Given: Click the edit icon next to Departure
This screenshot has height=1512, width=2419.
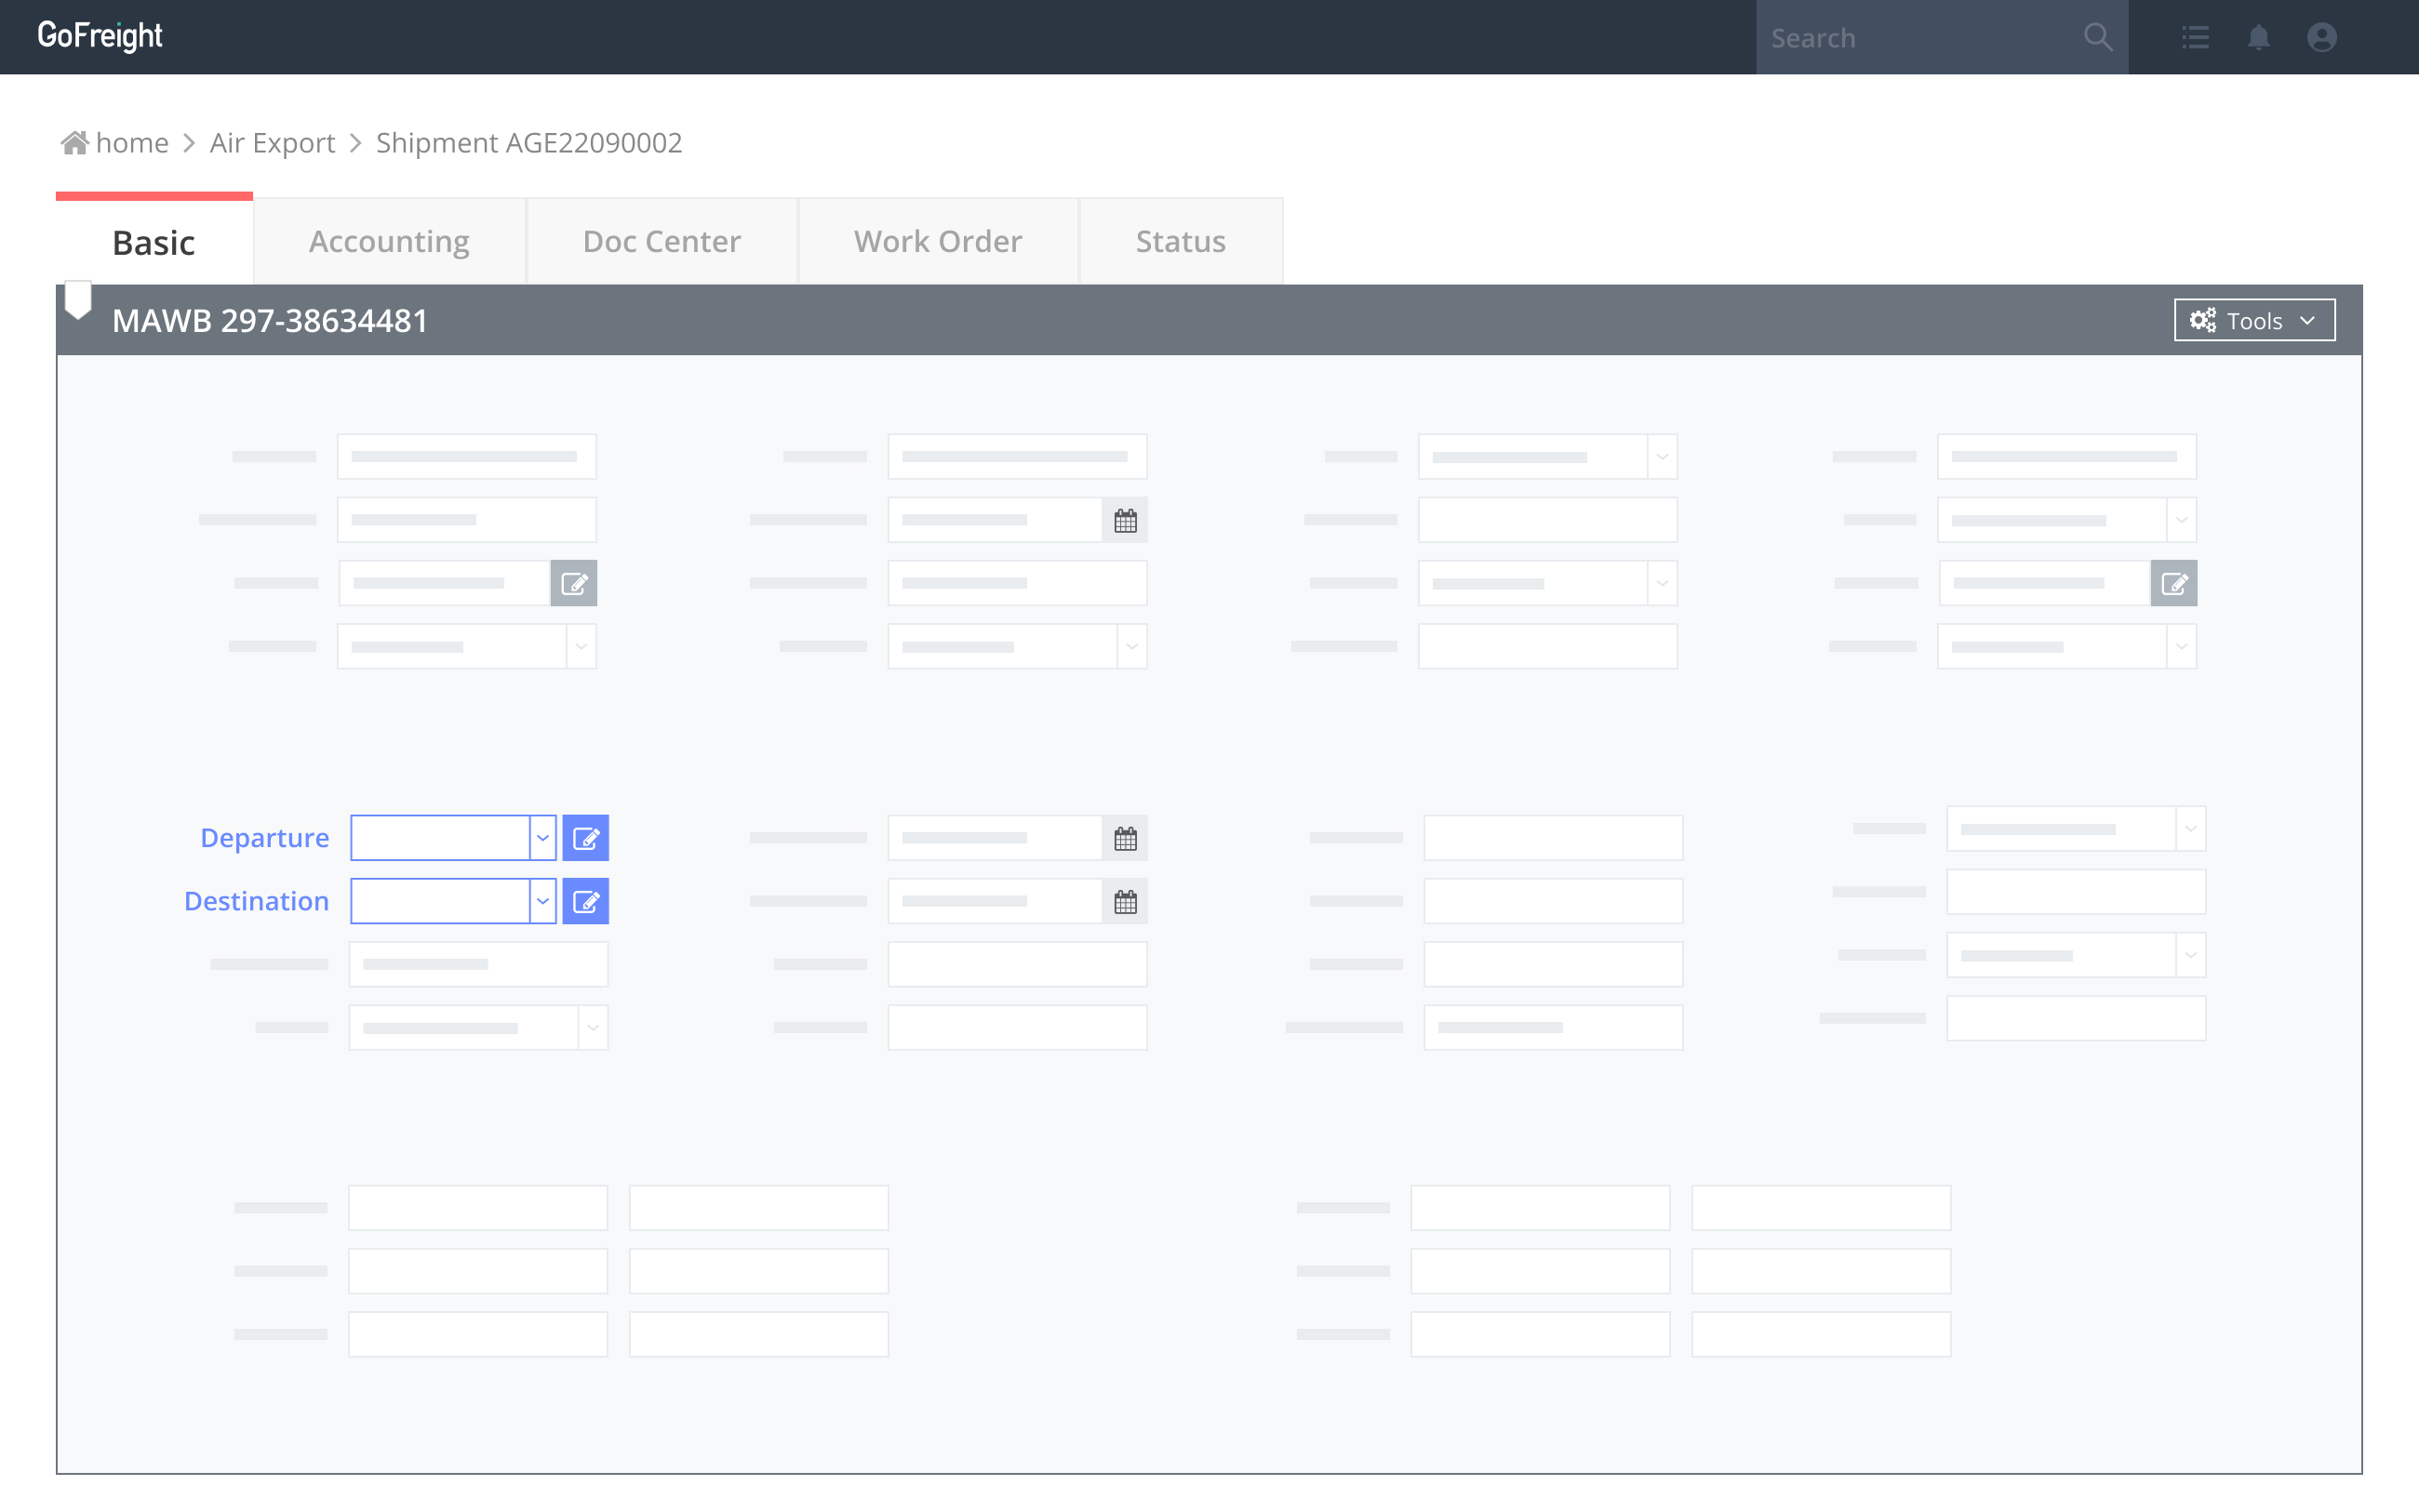Looking at the screenshot, I should pos(585,838).
